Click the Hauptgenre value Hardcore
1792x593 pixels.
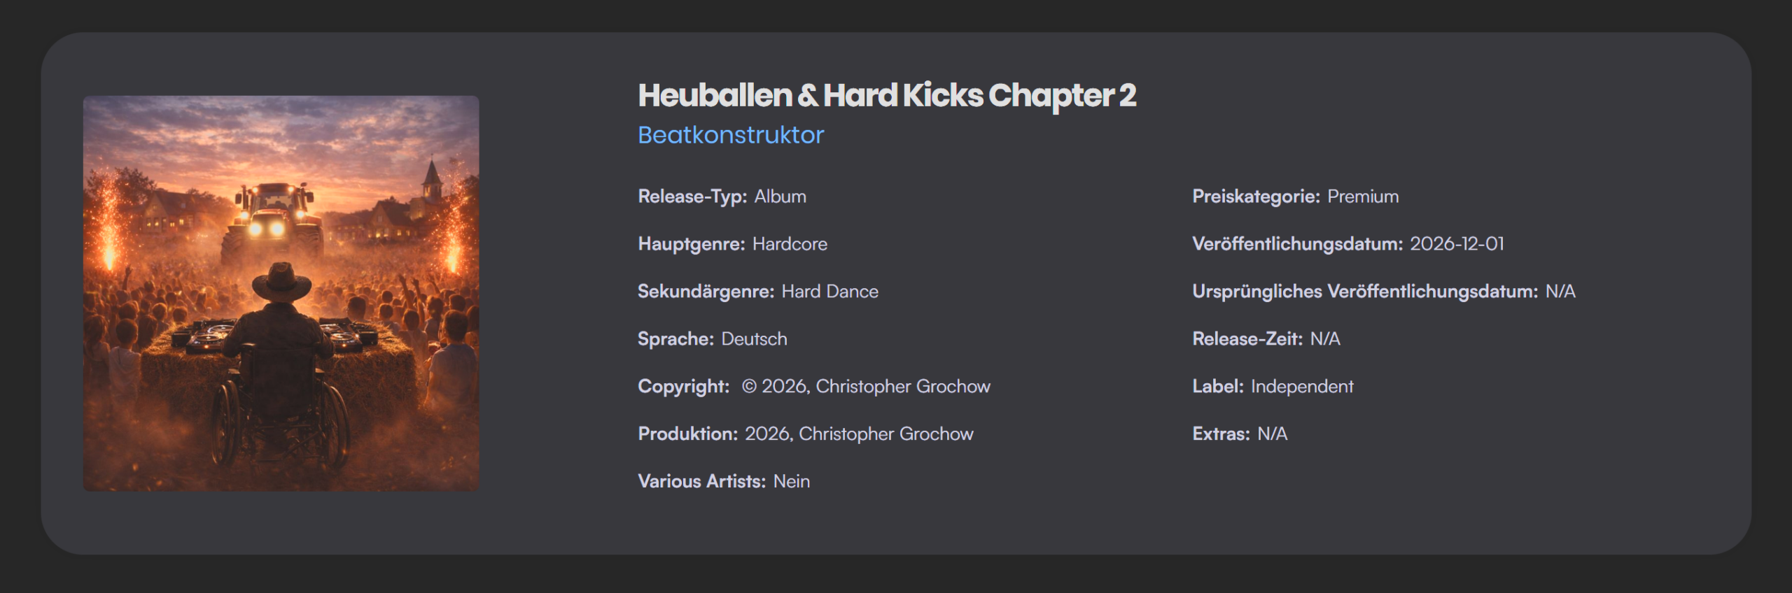click(x=790, y=244)
